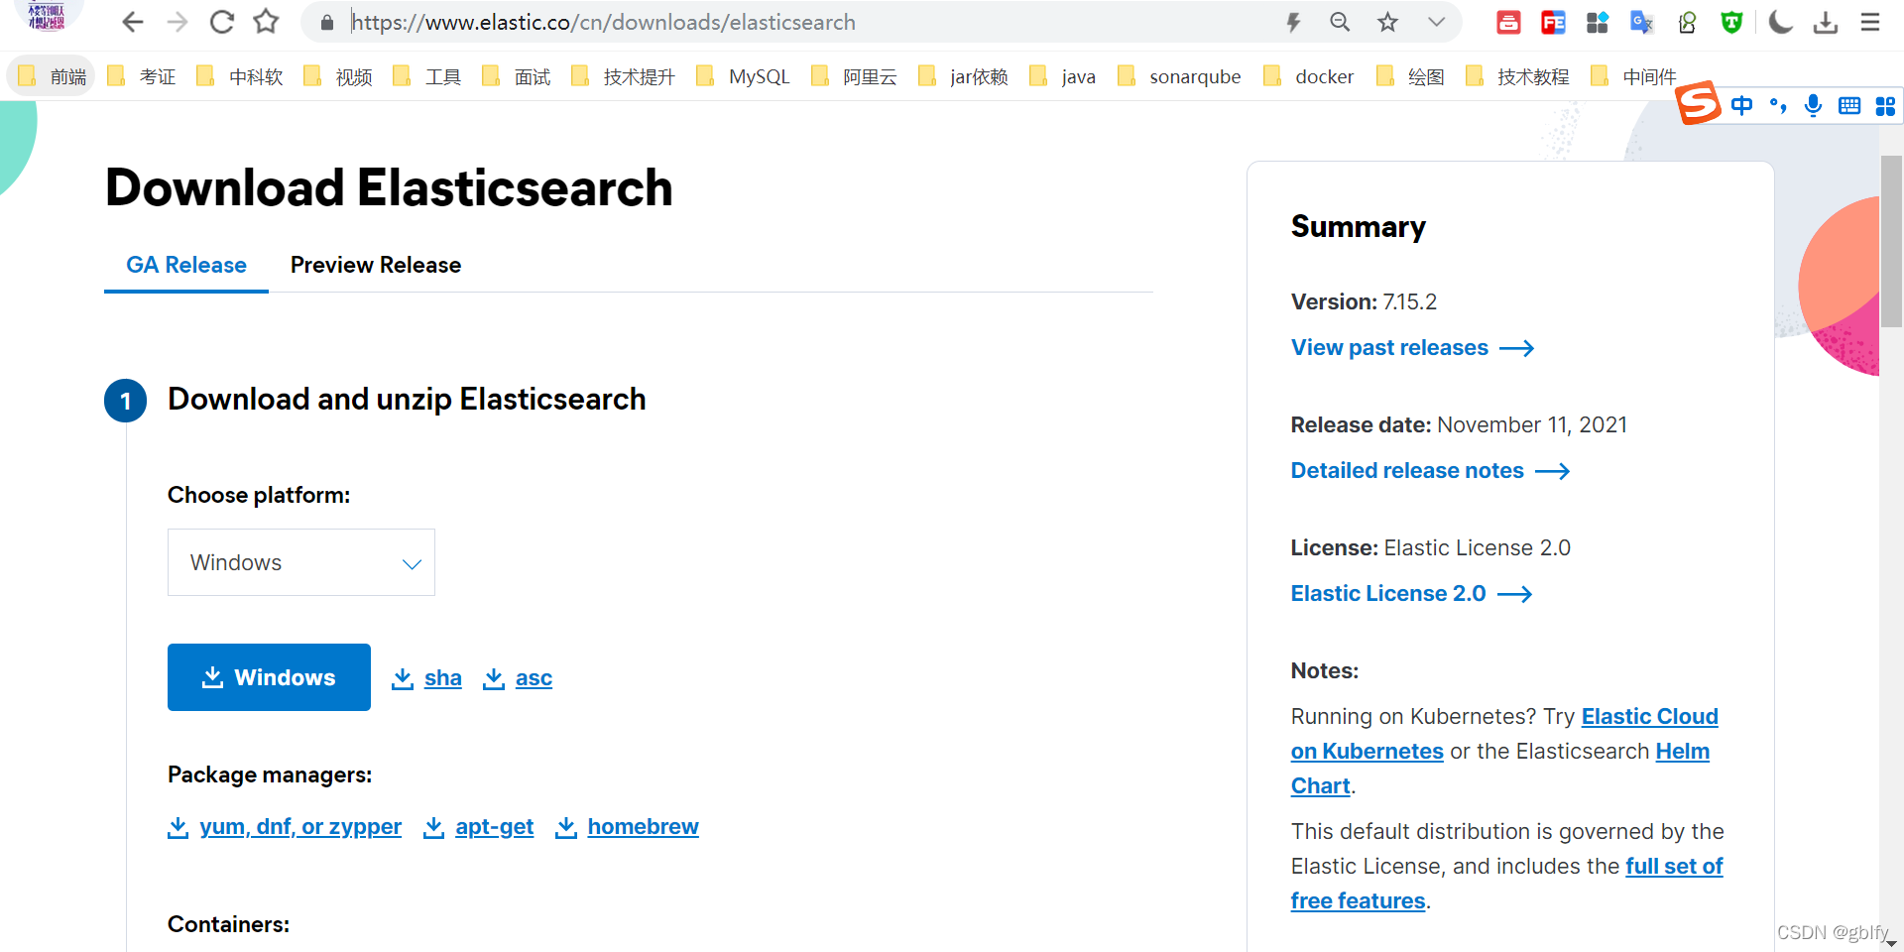Open the docker bookmark folder
Image resolution: width=1904 pixels, height=952 pixels.
click(1308, 76)
